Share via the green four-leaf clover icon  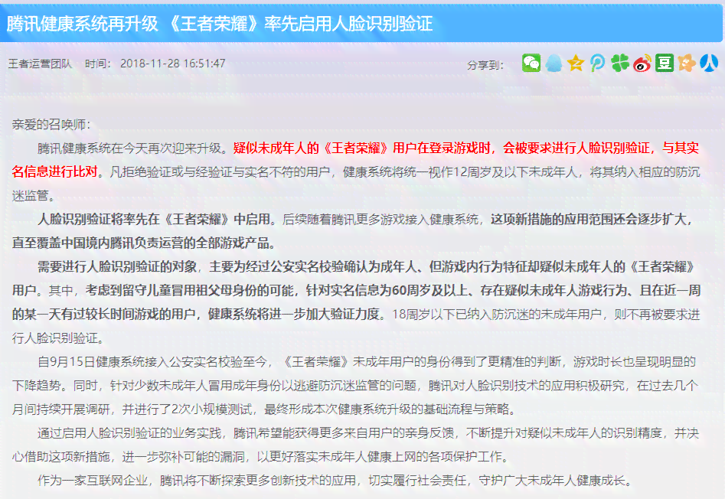pyautogui.click(x=620, y=63)
